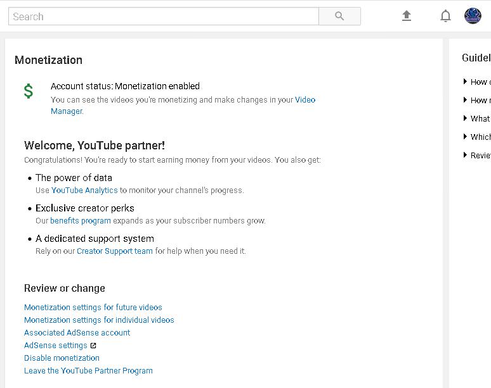Click the 'Review or change' heading

tap(65, 288)
